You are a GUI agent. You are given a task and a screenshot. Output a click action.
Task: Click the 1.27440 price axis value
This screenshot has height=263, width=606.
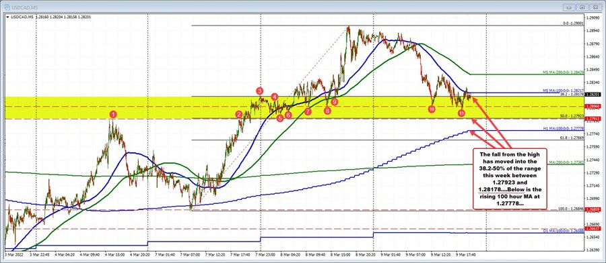[593, 160]
